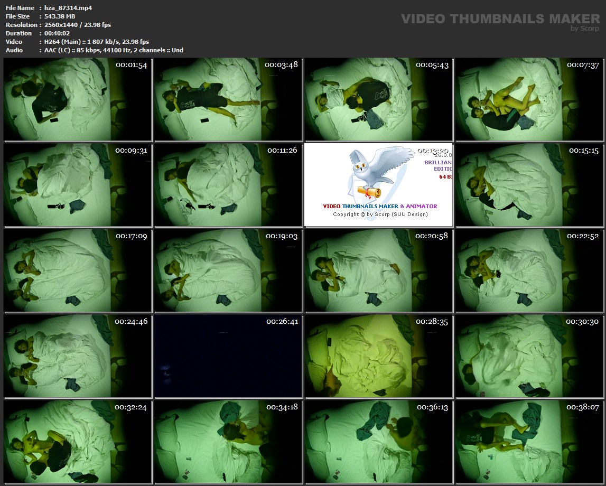
Task: Click the 'Copyright © by Scorp (SUU Design)' line
Action: 380,214
